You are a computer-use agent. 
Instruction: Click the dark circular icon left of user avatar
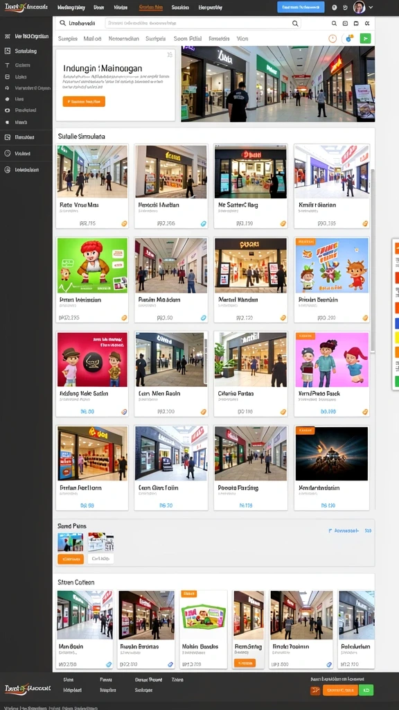pyautogui.click(x=345, y=8)
